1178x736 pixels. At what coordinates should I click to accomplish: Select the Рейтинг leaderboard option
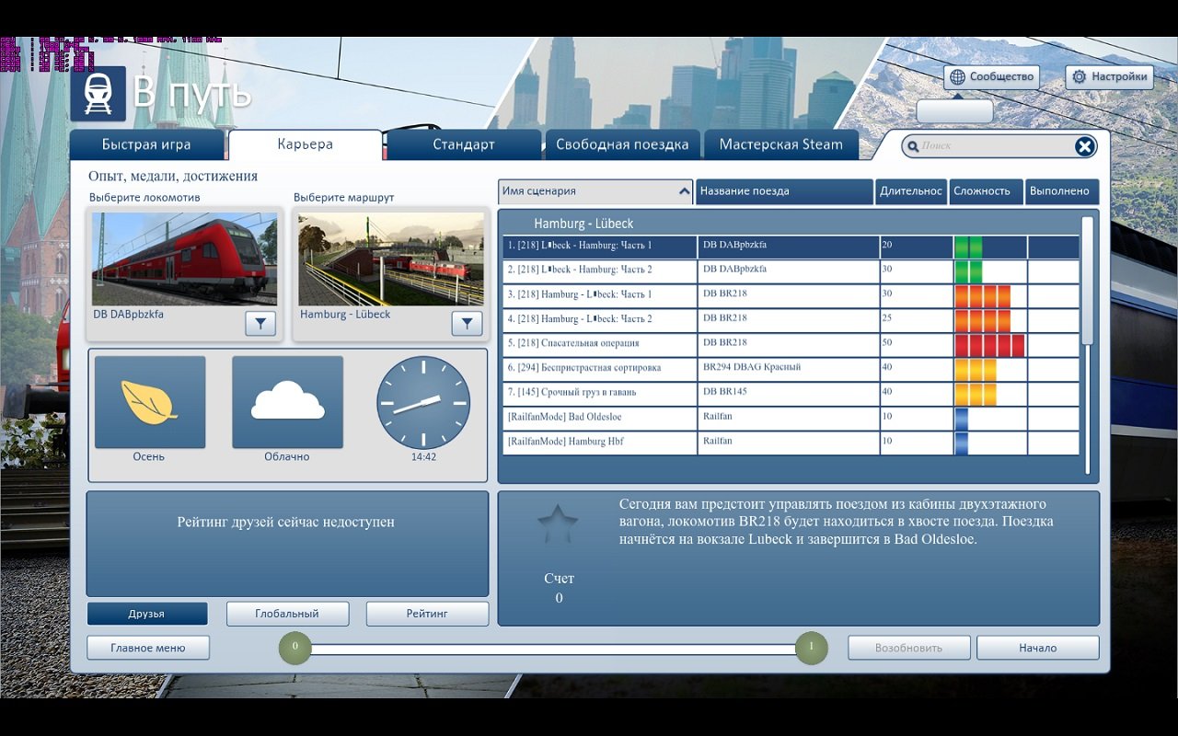(x=427, y=614)
